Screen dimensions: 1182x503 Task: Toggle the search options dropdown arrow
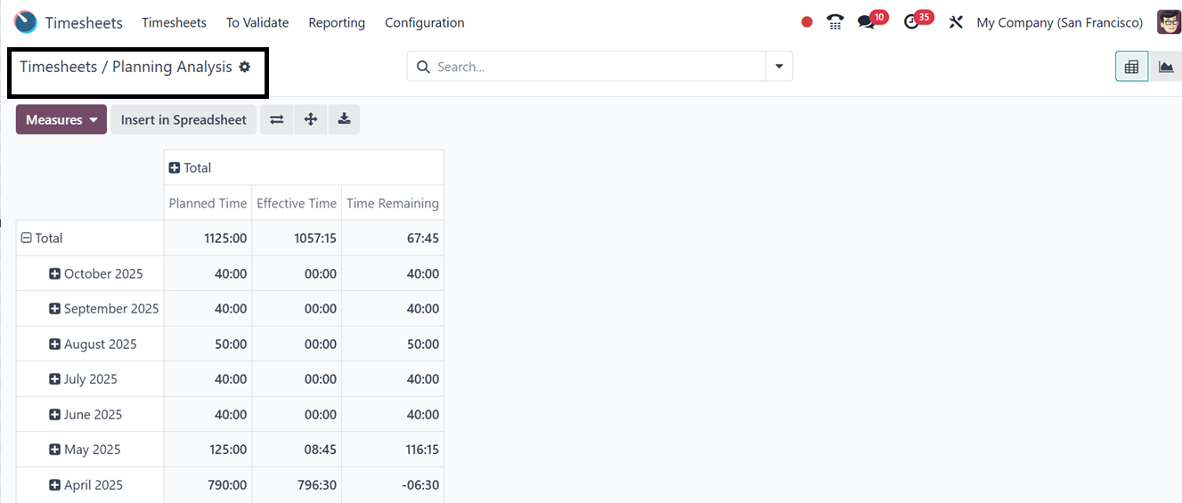tap(779, 67)
